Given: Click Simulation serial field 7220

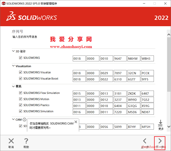Looking at the screenshot, I should 120,112.
